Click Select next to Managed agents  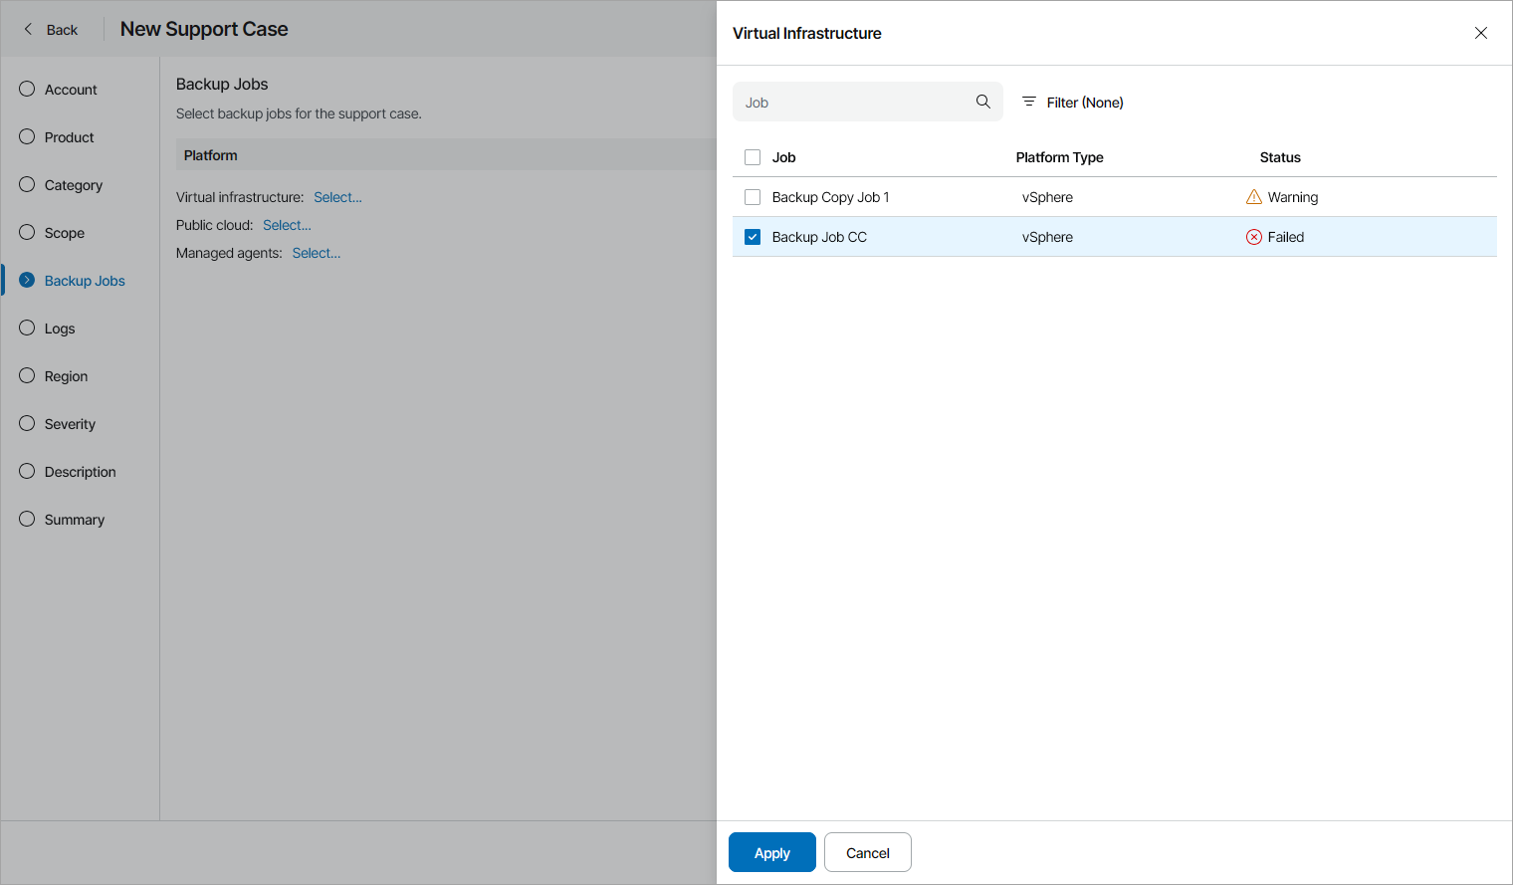click(316, 252)
